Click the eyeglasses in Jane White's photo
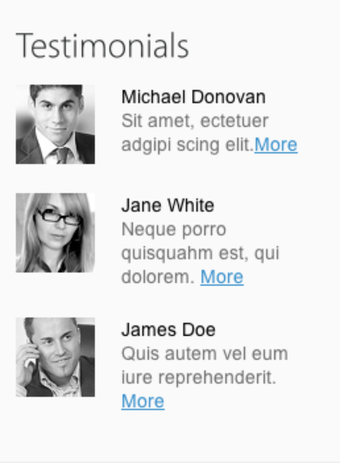The width and height of the screenshot is (340, 463). (58, 217)
